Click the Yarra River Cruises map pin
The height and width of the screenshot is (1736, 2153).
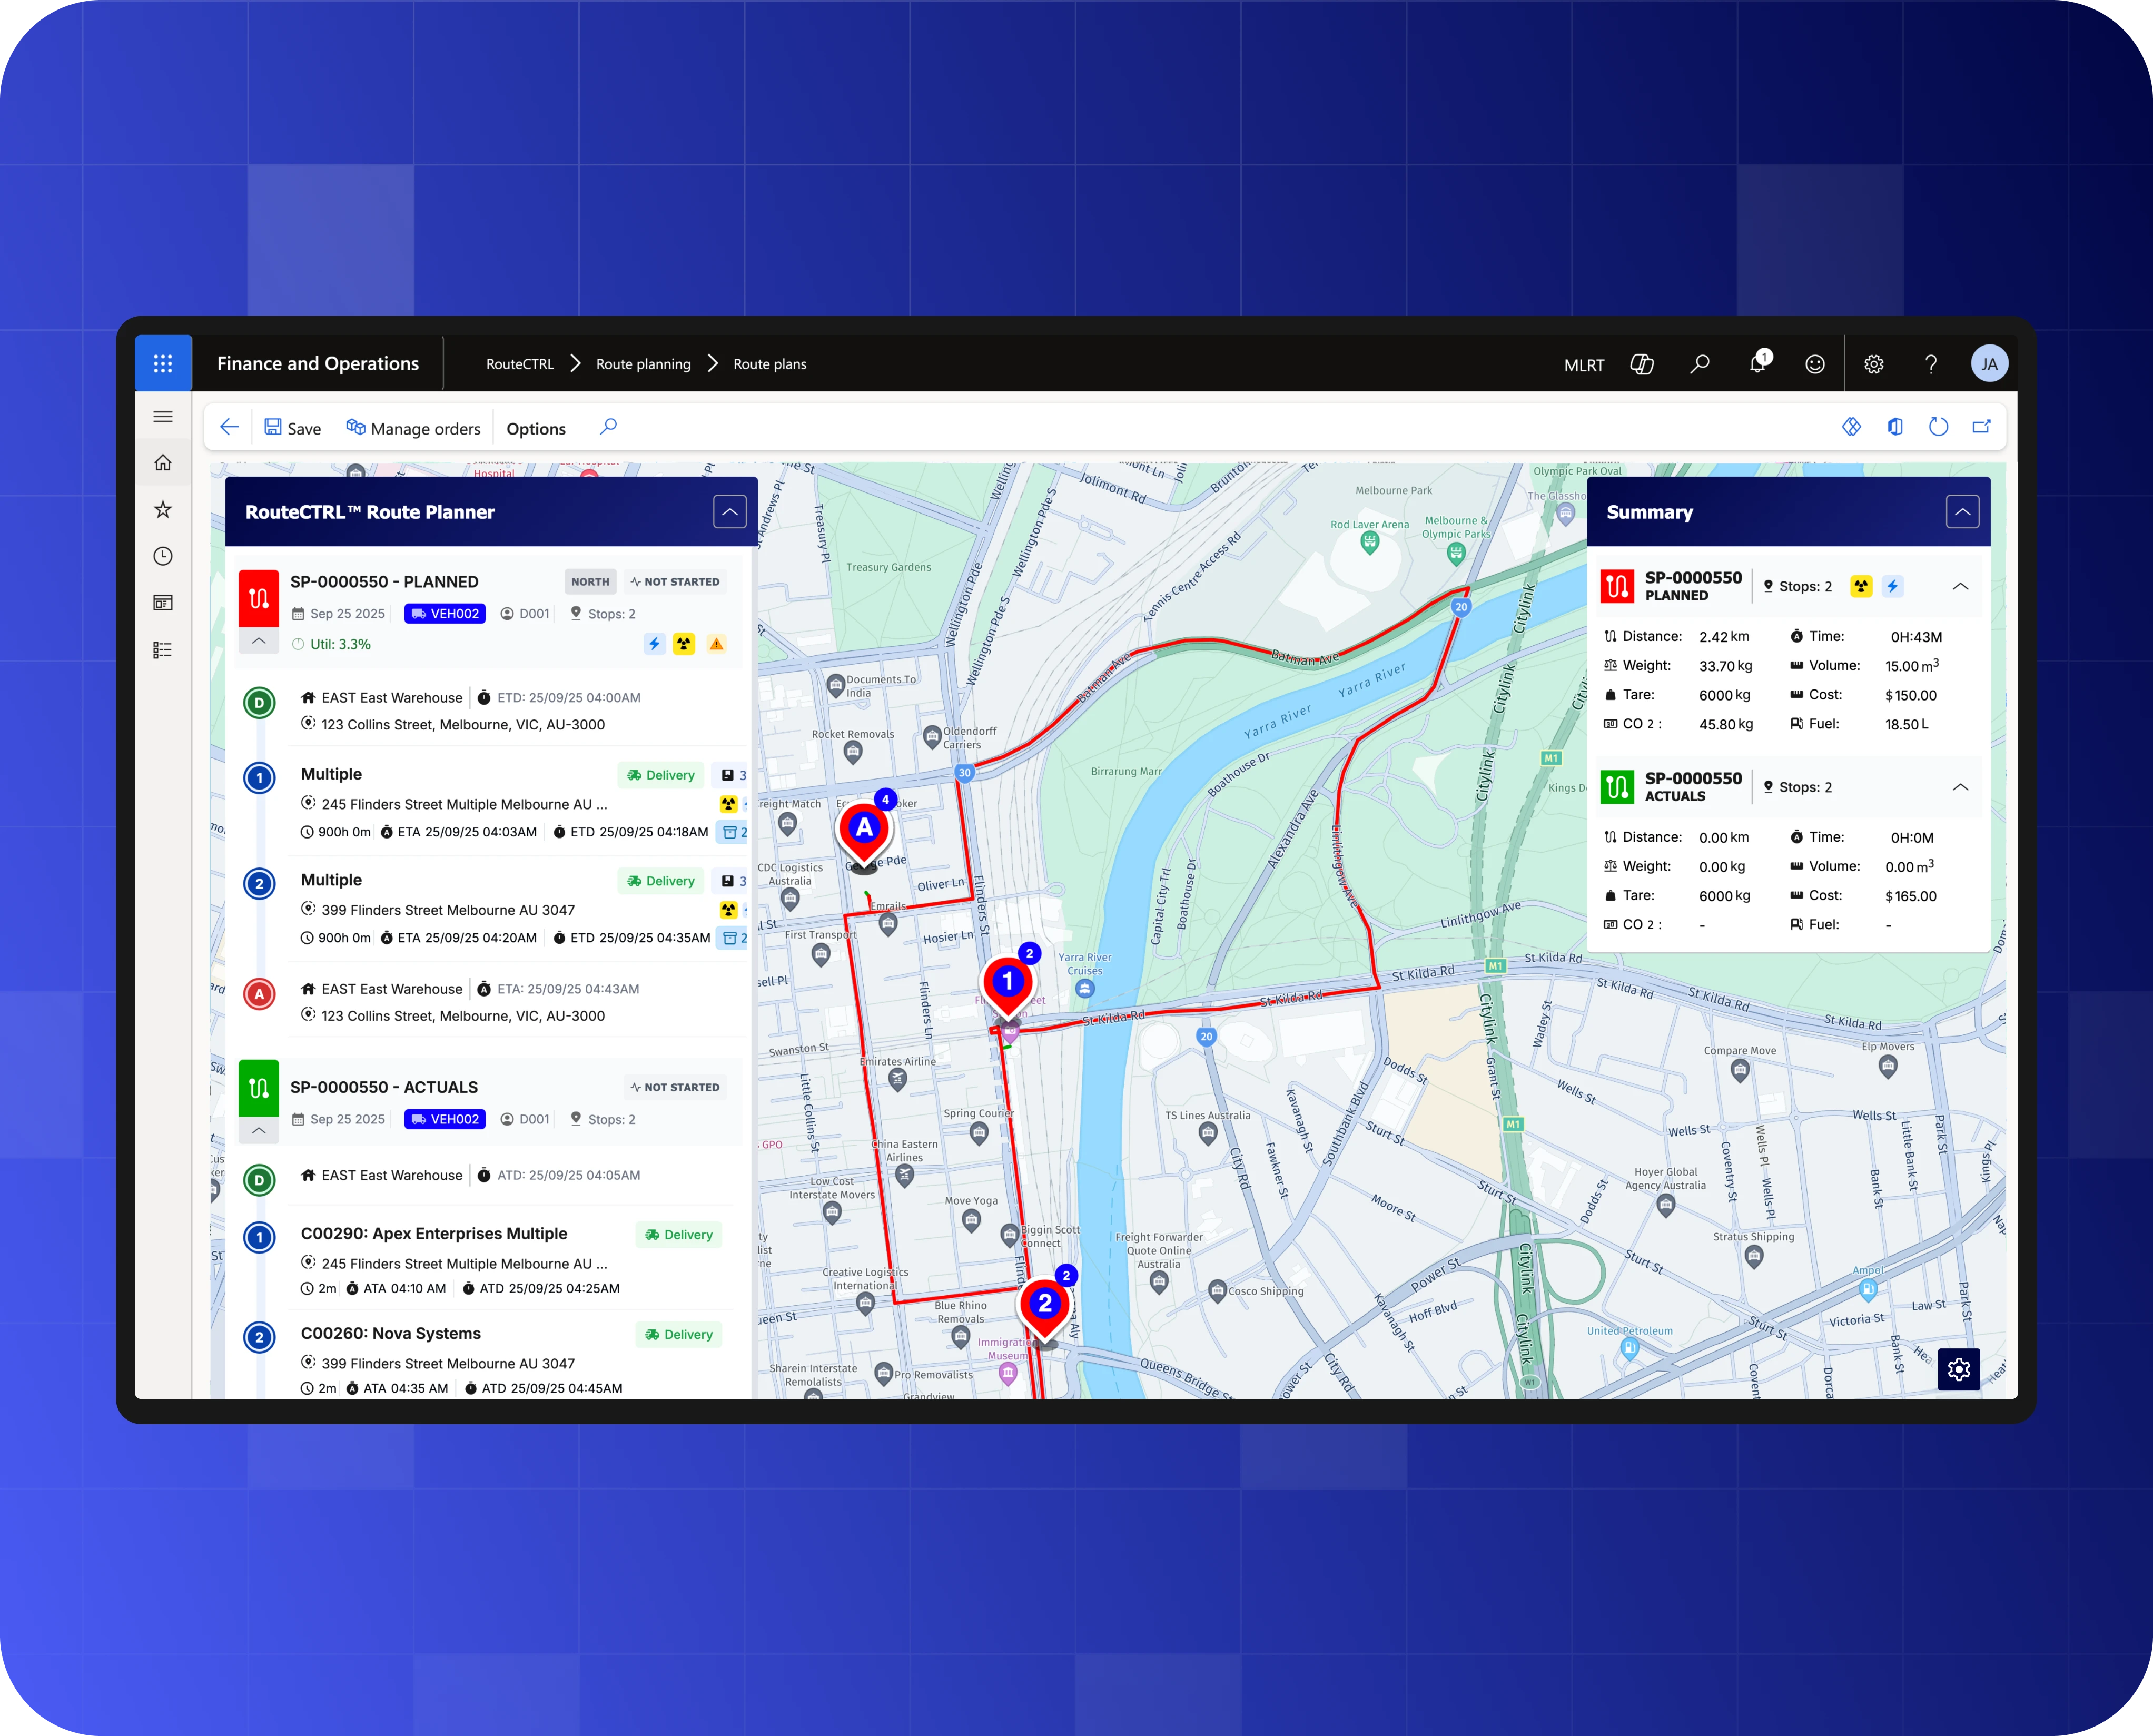(x=1085, y=989)
